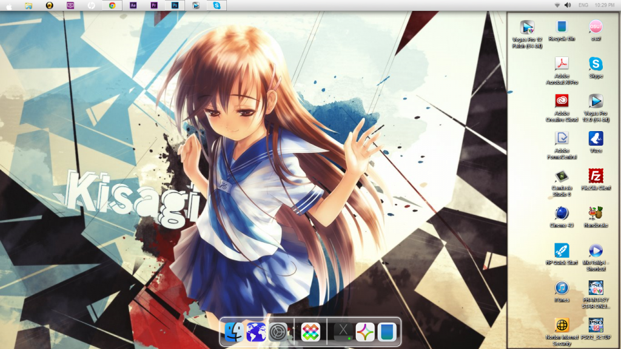Launch the colorful diamond mosaic dock icon

[x=310, y=331]
